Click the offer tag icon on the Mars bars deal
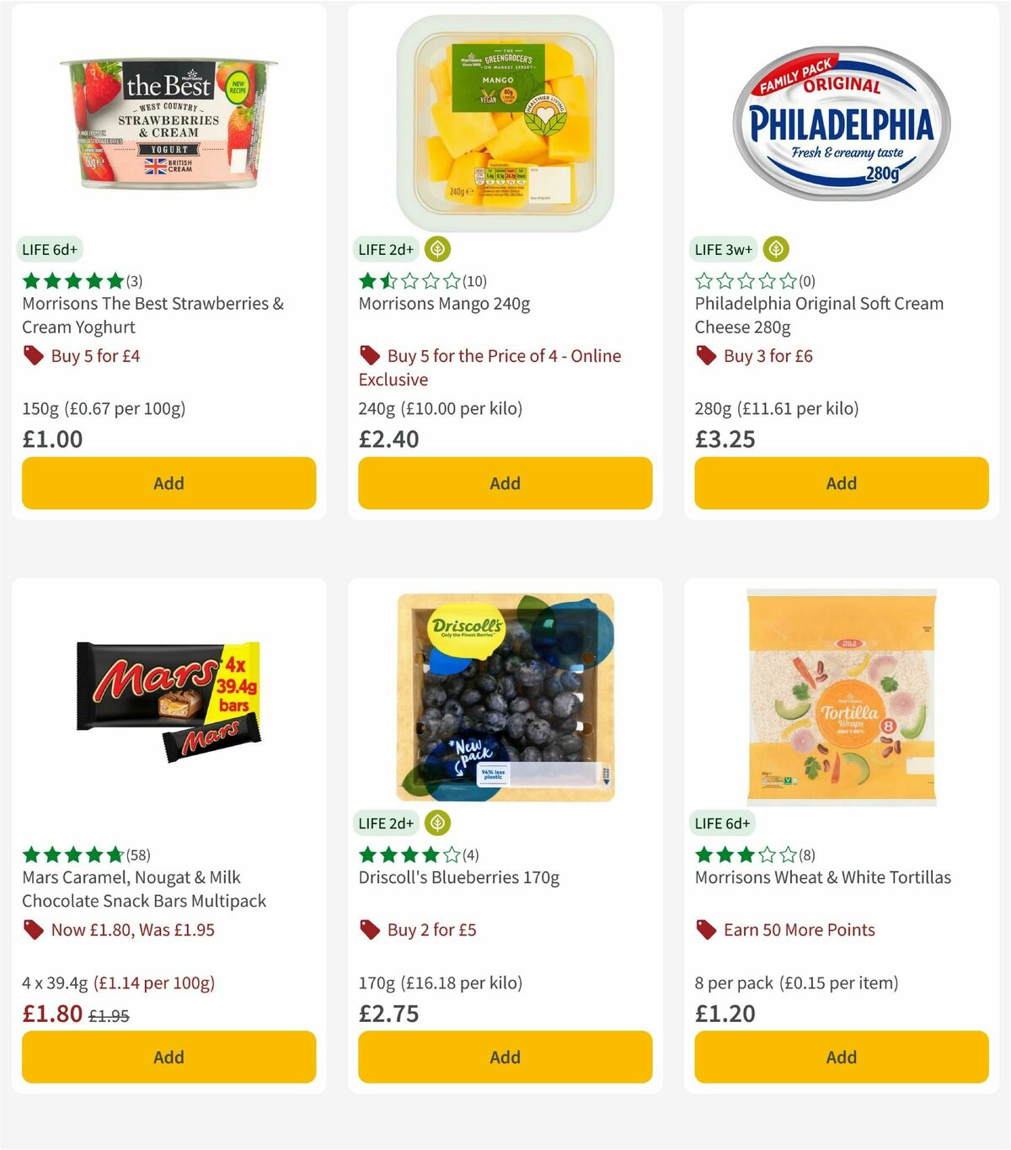 click(x=34, y=930)
